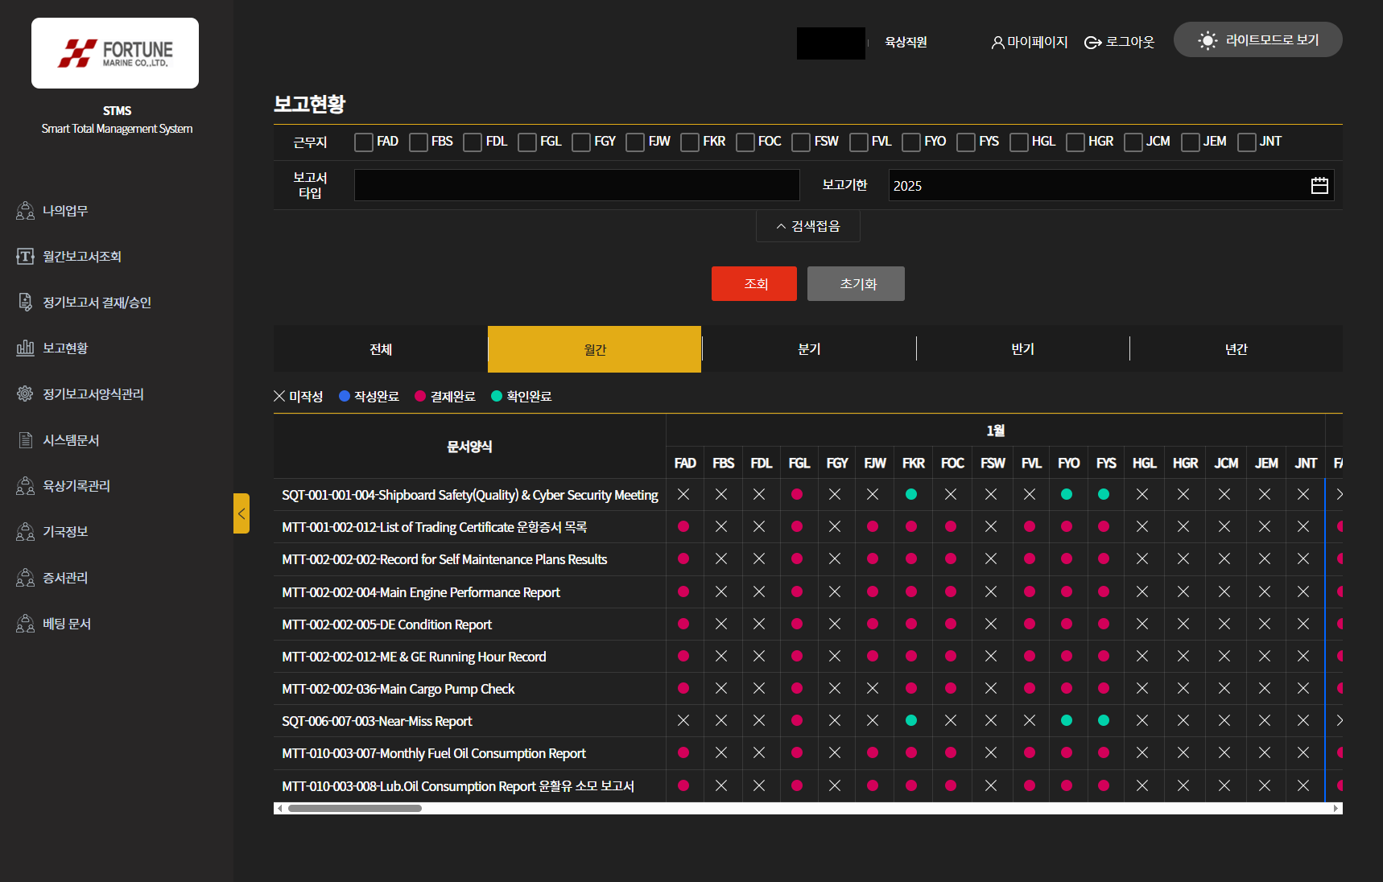
Task: Go to 정기보고서 결재/승인 page
Action: pyautogui.click(x=96, y=303)
